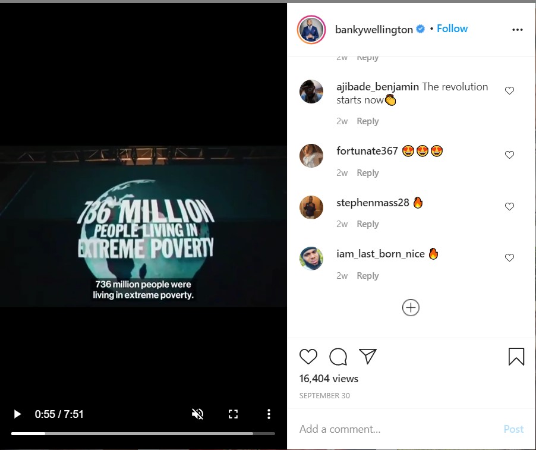Like ajibade_benjamin's comment
This screenshot has height=450, width=536.
click(x=509, y=90)
